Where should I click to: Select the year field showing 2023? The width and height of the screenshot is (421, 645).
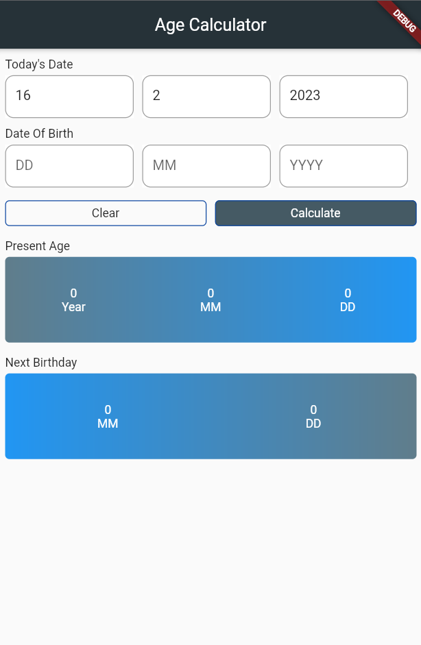(x=343, y=97)
